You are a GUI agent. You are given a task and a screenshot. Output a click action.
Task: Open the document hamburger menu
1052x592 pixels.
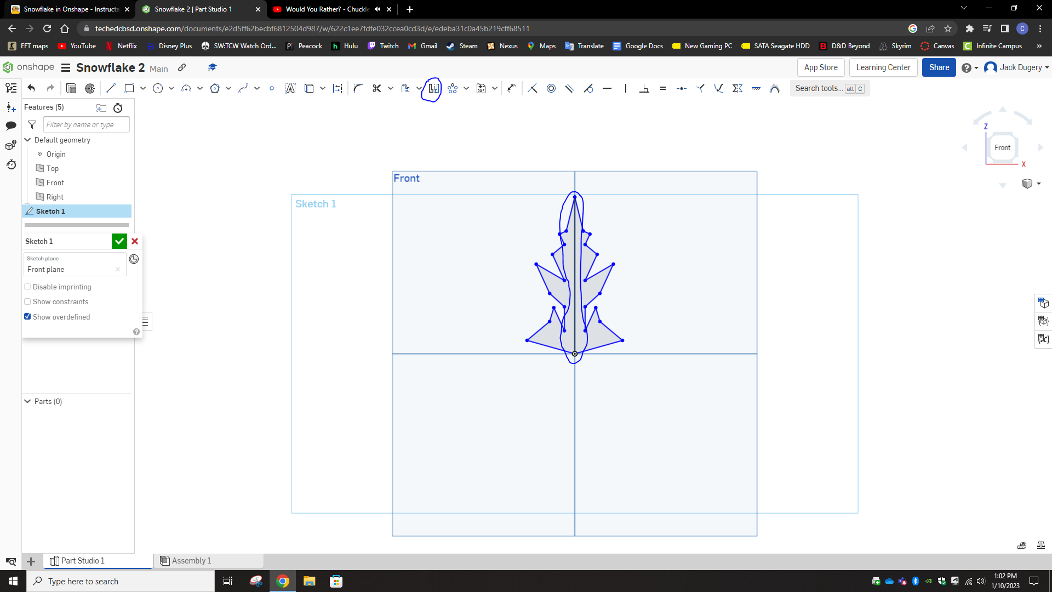coord(65,67)
